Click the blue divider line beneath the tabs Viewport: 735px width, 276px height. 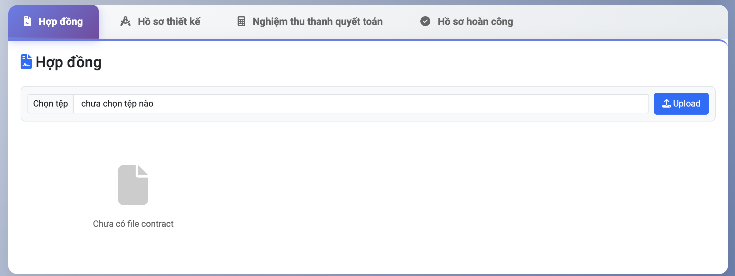375,40
